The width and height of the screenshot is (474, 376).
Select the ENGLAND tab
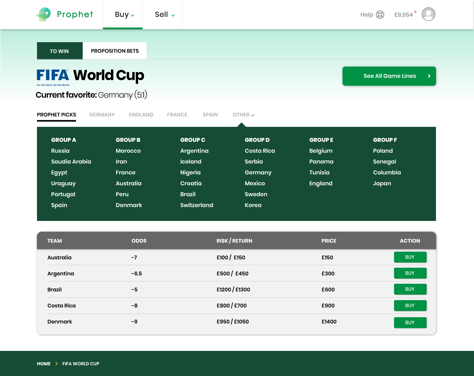point(141,115)
